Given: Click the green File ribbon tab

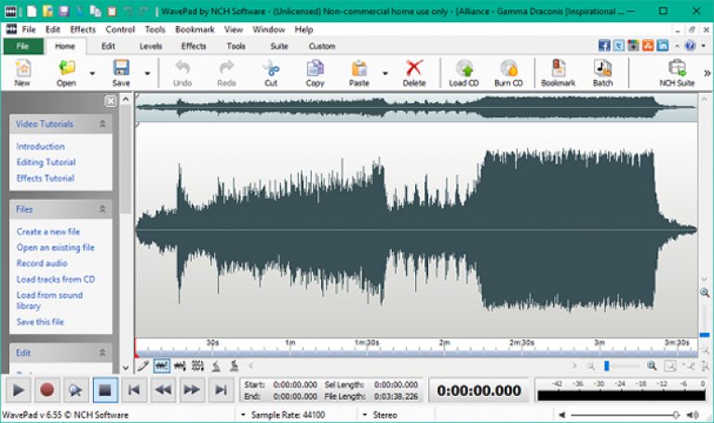Looking at the screenshot, I should [x=23, y=46].
